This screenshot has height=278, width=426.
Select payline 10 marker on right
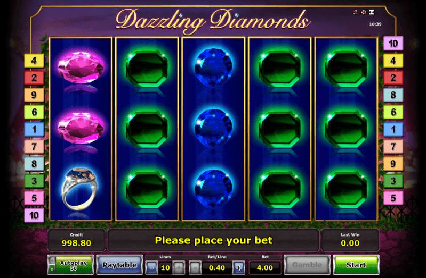pyautogui.click(x=393, y=44)
